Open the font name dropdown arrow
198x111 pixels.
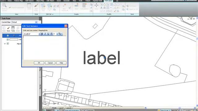pos(39,34)
